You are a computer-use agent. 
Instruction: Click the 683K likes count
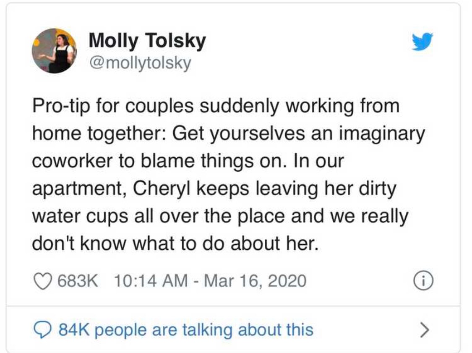click(78, 281)
